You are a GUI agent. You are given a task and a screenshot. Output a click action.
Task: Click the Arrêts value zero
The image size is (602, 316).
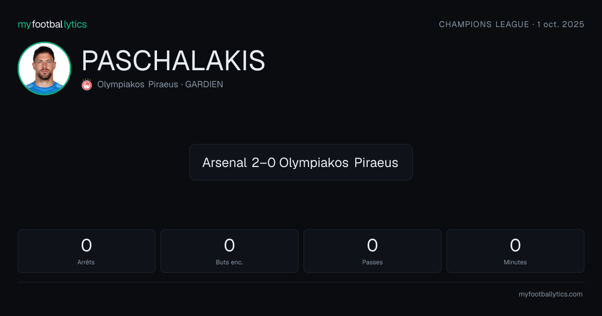click(x=86, y=245)
